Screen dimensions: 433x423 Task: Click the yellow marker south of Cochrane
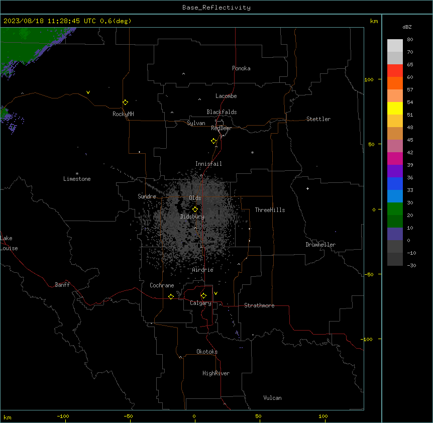171,296
